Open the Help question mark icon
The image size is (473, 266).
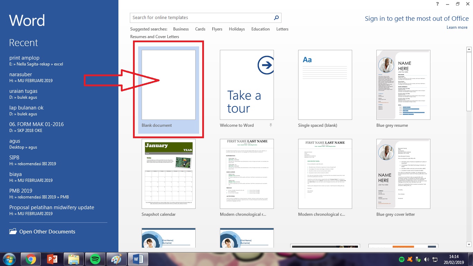[438, 4]
